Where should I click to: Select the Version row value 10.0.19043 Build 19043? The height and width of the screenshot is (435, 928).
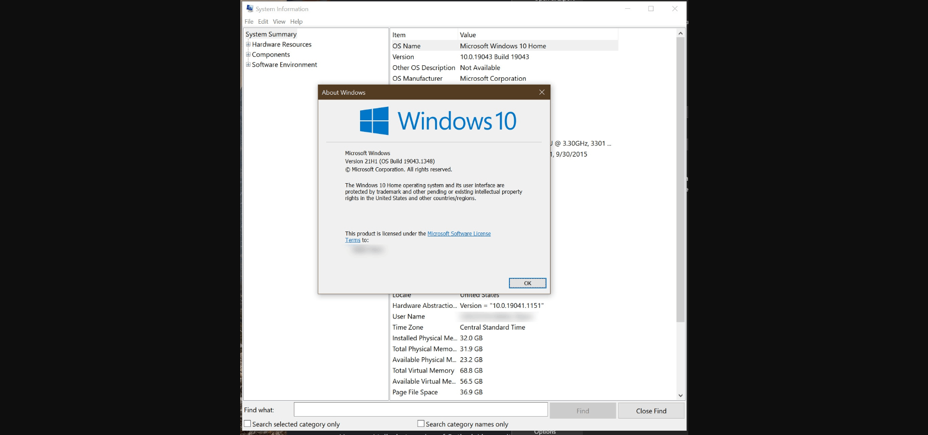tap(494, 57)
